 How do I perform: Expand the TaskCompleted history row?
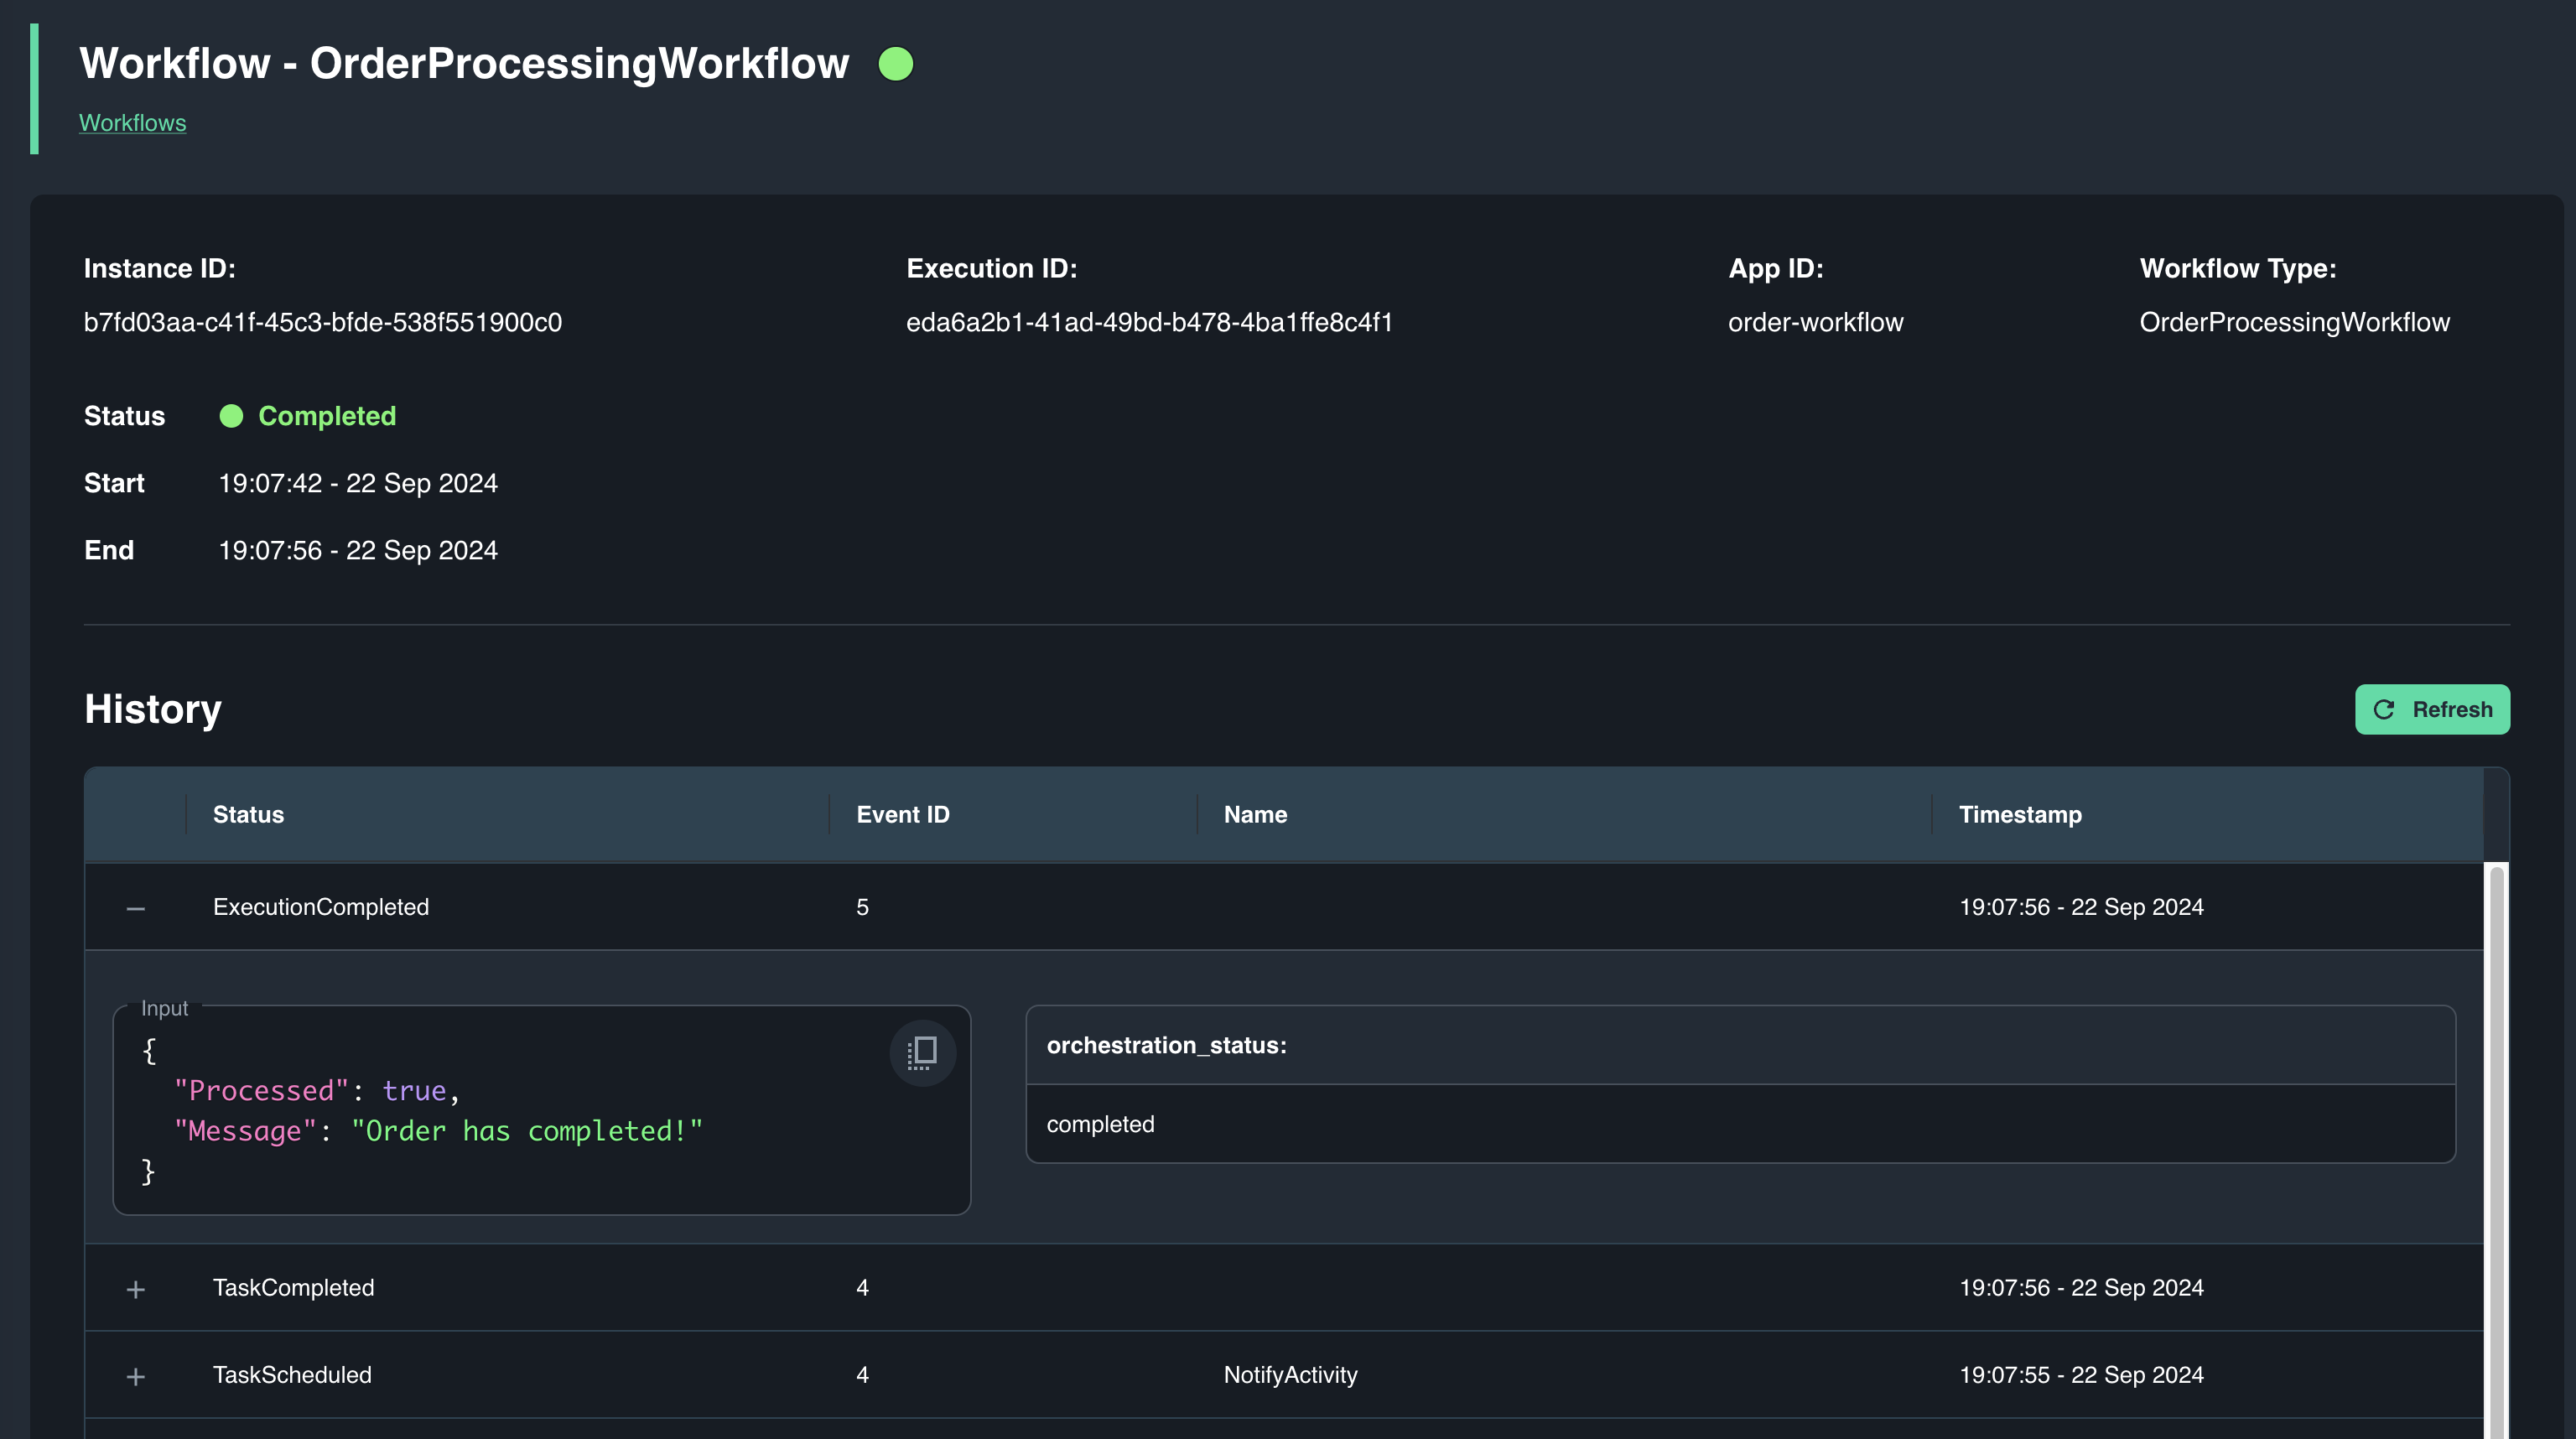136,1289
